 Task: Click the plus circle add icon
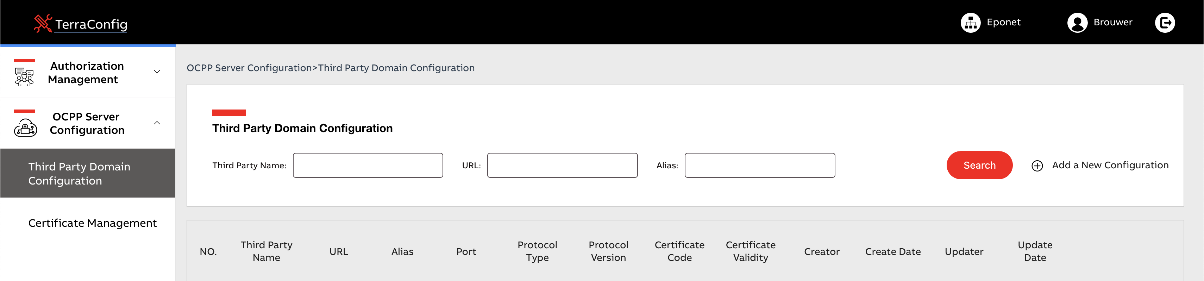(1037, 166)
